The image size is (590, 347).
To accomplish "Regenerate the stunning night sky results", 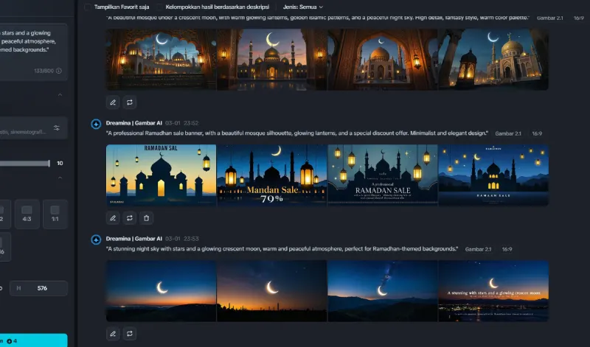I will tap(130, 334).
